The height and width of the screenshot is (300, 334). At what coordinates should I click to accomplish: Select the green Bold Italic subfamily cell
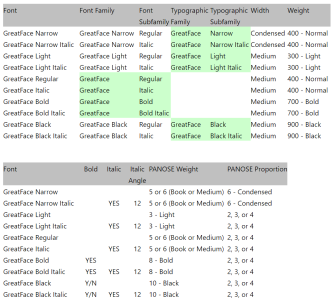tap(154, 113)
